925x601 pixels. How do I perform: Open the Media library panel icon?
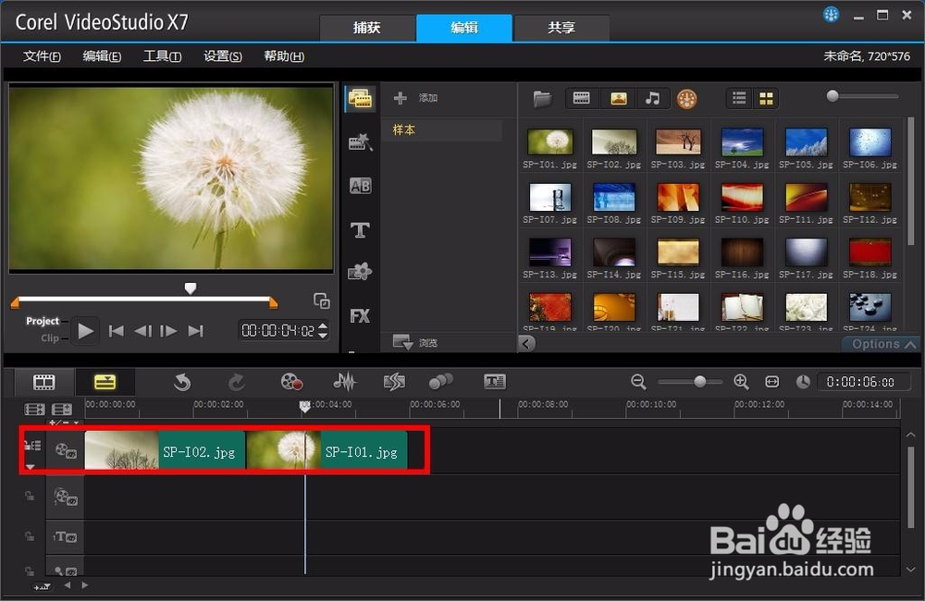click(x=360, y=99)
